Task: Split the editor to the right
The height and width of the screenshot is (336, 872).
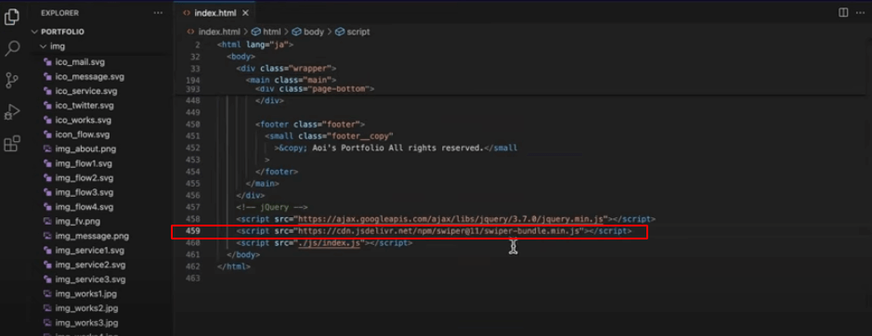Action: pos(843,12)
